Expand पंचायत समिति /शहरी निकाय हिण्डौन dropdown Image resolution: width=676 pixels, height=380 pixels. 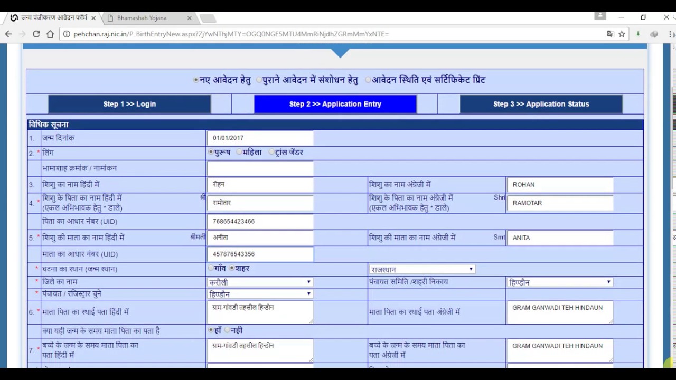point(560,282)
